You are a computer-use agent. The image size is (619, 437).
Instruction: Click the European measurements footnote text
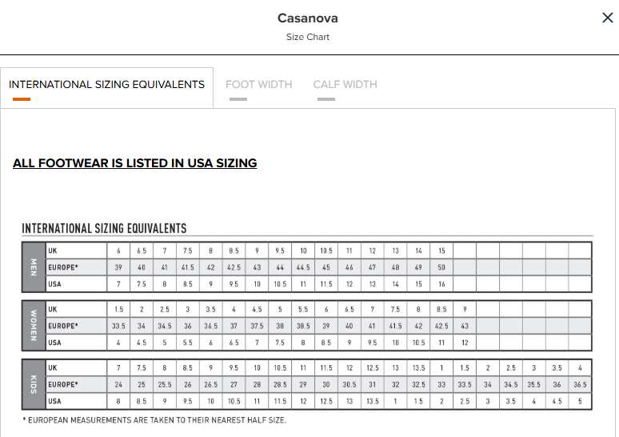154,420
